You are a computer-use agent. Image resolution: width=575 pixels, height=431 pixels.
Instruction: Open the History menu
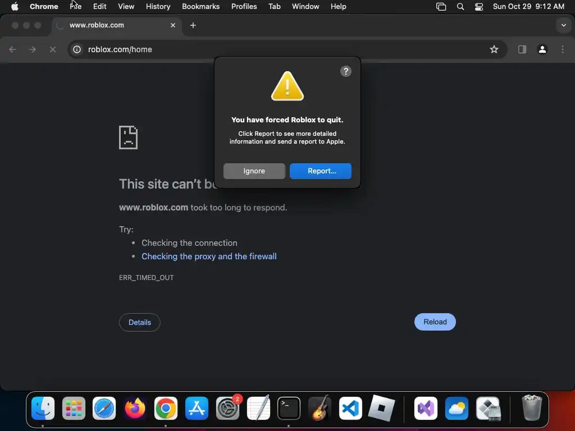158,7
